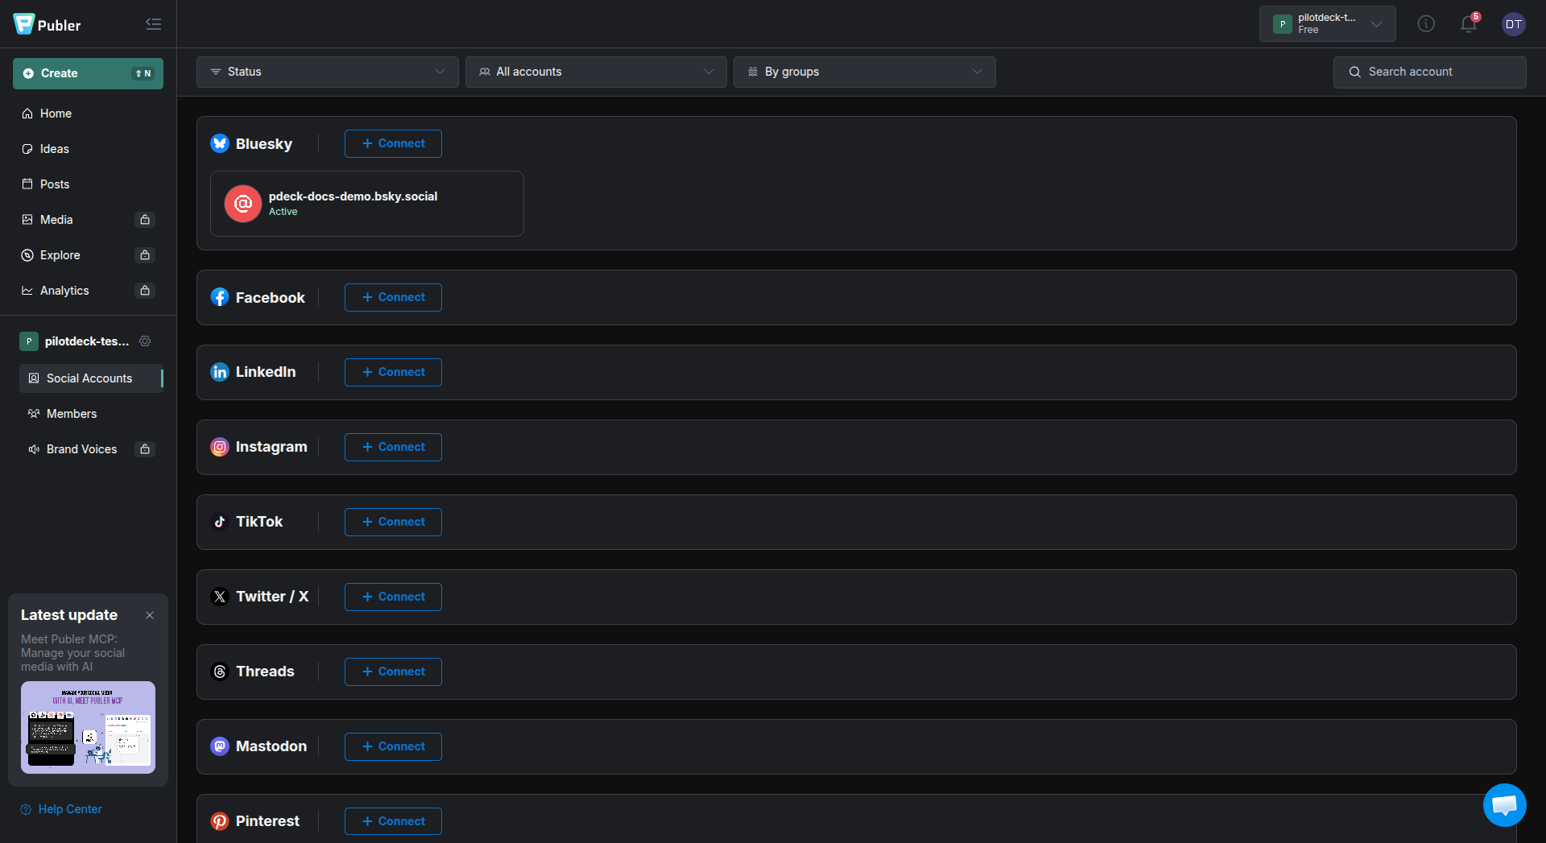This screenshot has height=843, width=1546.
Task: Click the TikTok logo icon
Action: click(x=220, y=522)
